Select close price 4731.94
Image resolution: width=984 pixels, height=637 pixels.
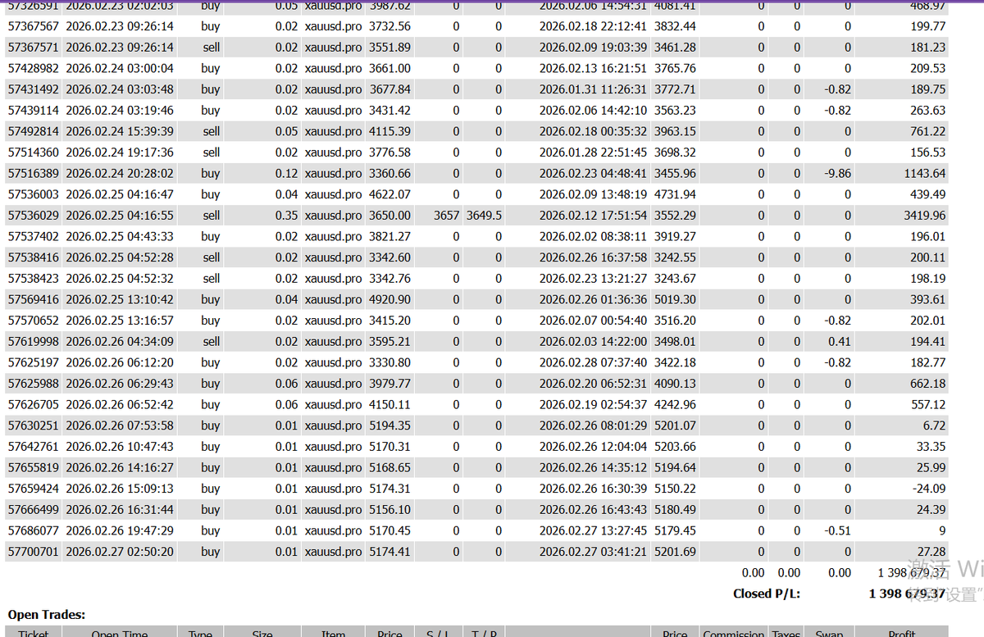(675, 194)
